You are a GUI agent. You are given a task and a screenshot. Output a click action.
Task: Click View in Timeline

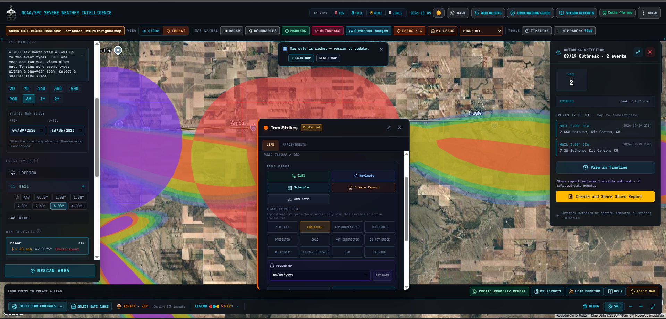[605, 167]
